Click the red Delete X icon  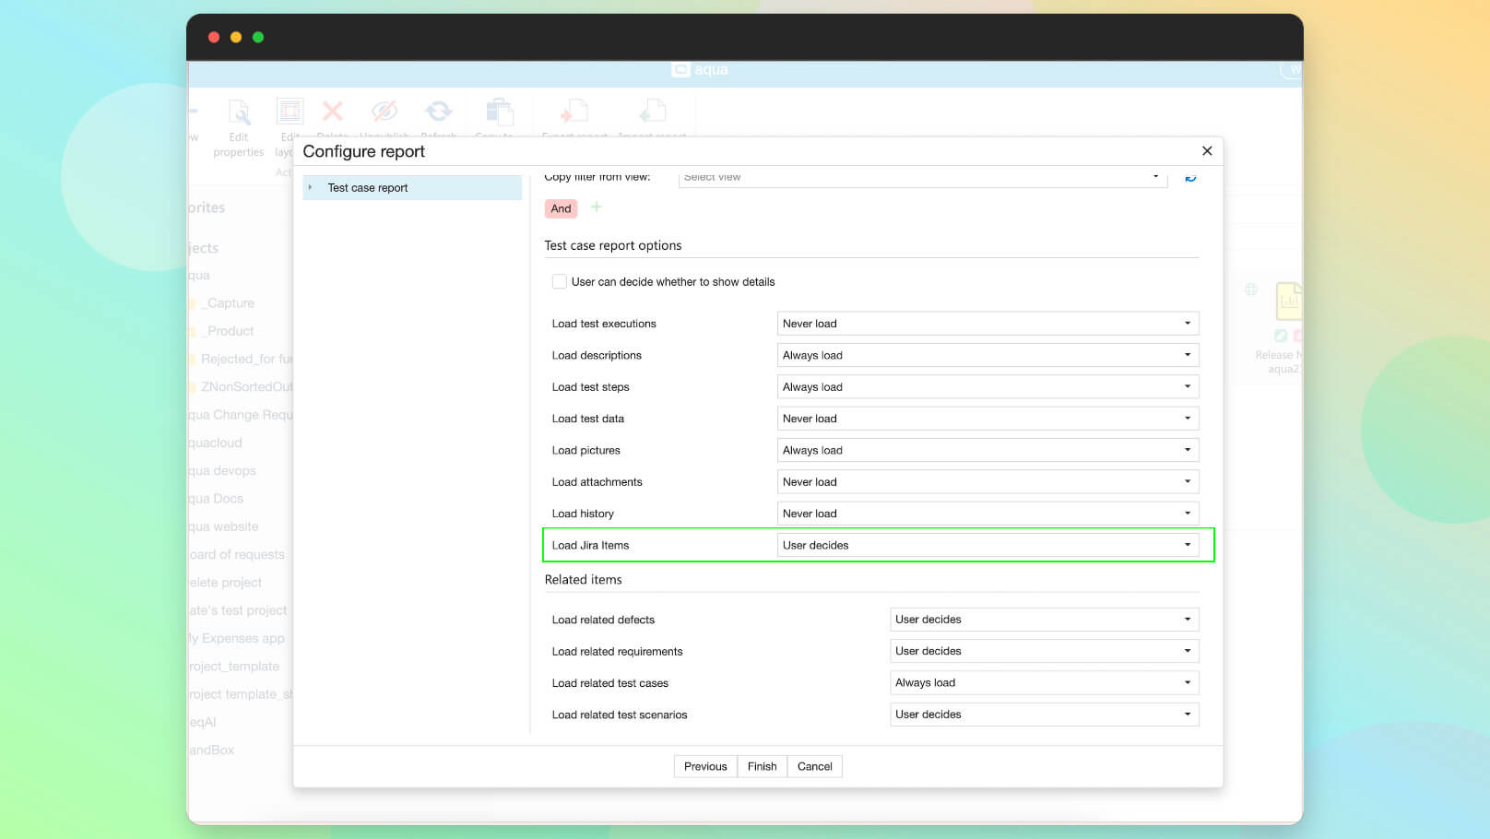pos(333,112)
